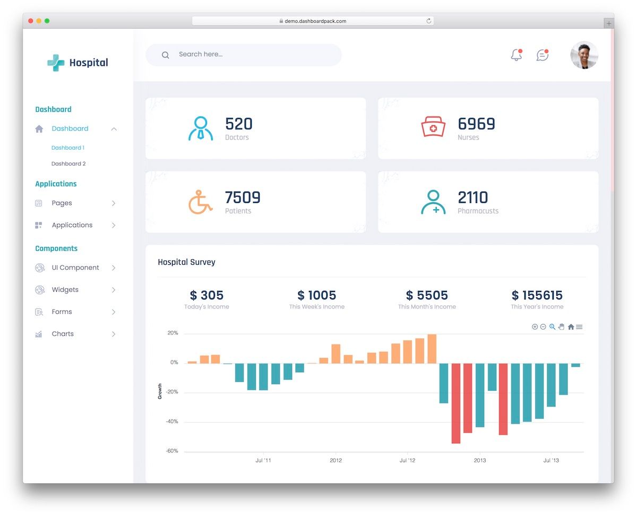Reset chart zoom using the home icon
The image size is (637, 516).
pyautogui.click(x=571, y=326)
